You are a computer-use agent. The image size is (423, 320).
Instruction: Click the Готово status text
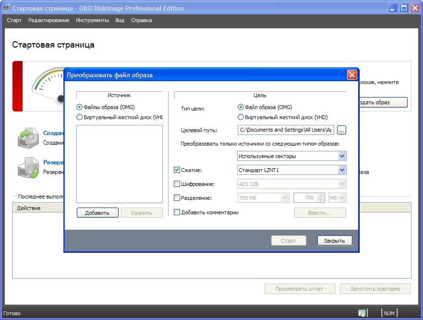(x=12, y=313)
